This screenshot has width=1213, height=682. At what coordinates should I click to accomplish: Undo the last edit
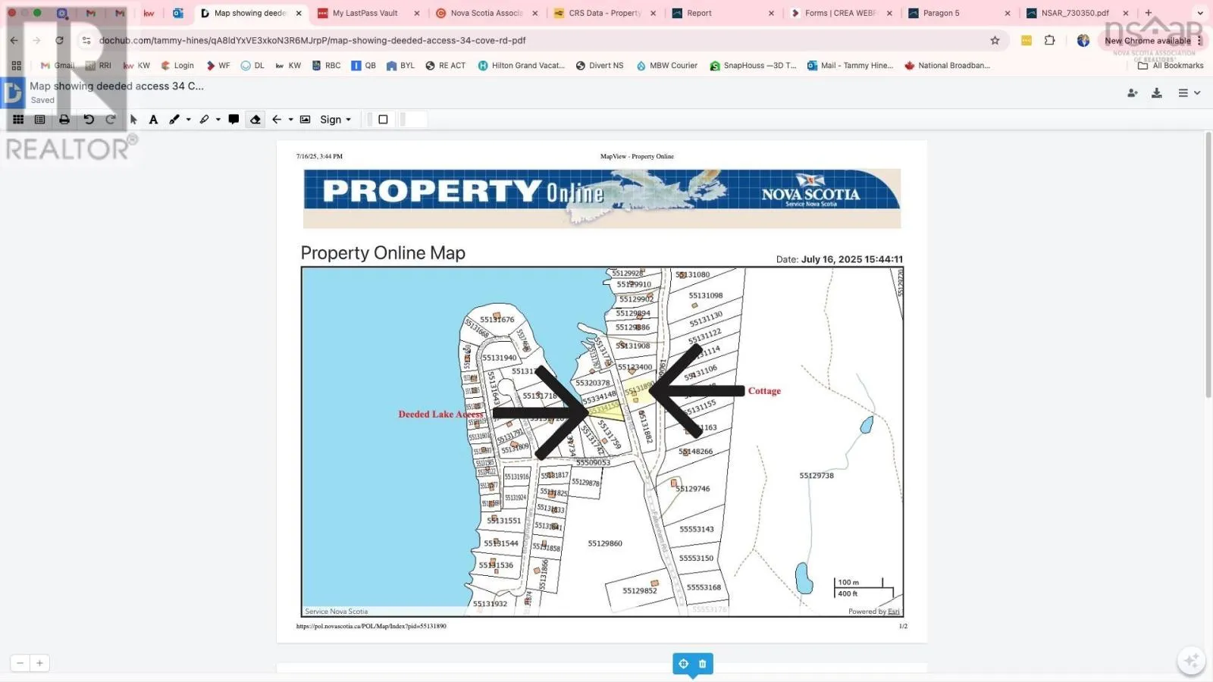coord(89,120)
